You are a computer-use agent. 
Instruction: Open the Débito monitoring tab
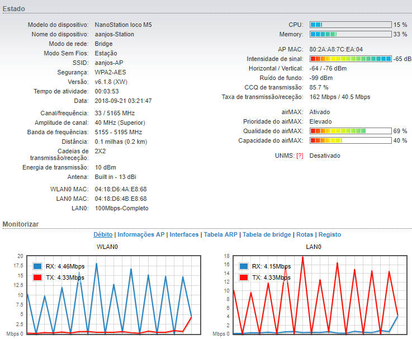click(x=103, y=235)
